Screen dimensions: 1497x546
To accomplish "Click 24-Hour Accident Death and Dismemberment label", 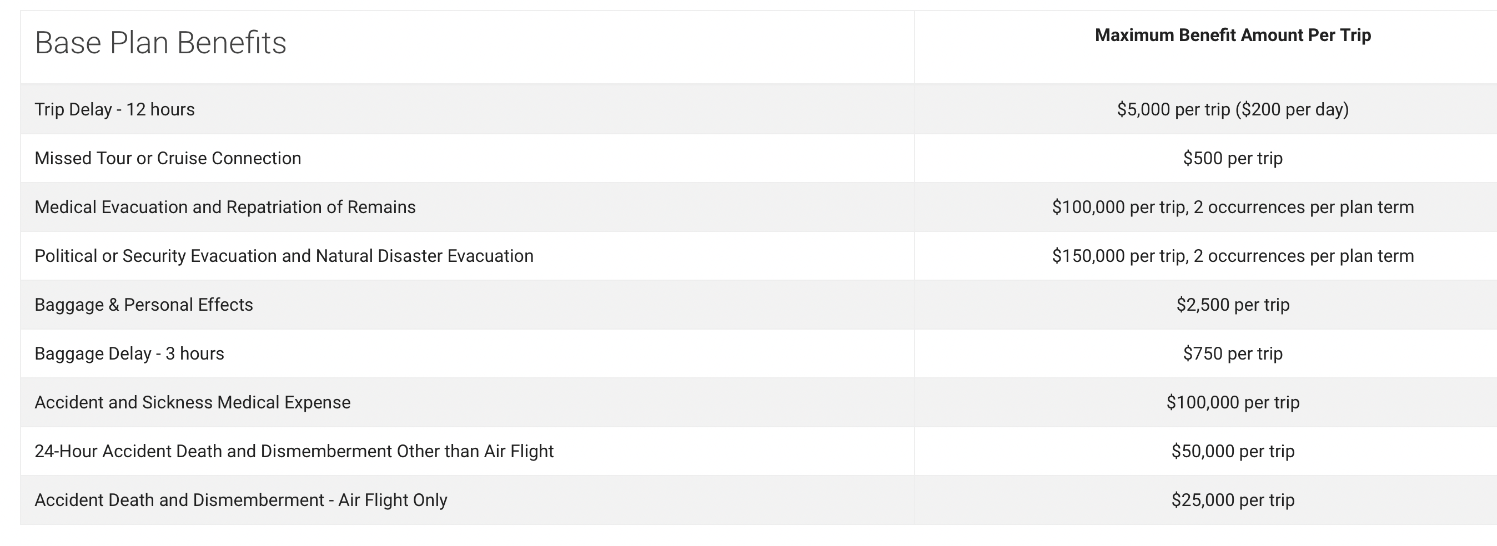I will (x=294, y=451).
